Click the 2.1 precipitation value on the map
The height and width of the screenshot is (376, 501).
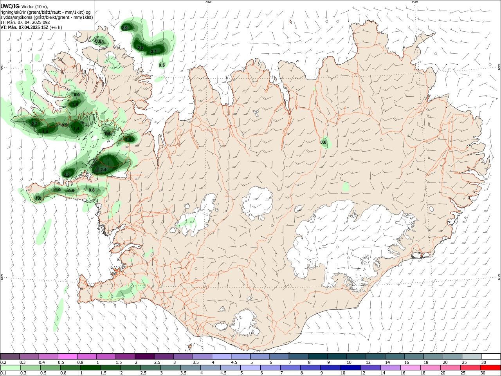(154, 51)
